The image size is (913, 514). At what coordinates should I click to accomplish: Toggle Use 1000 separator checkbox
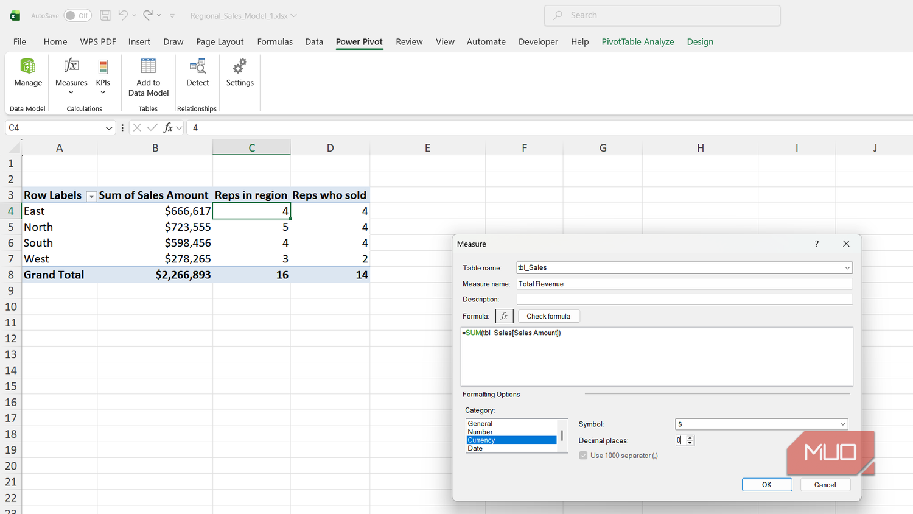pyautogui.click(x=583, y=456)
